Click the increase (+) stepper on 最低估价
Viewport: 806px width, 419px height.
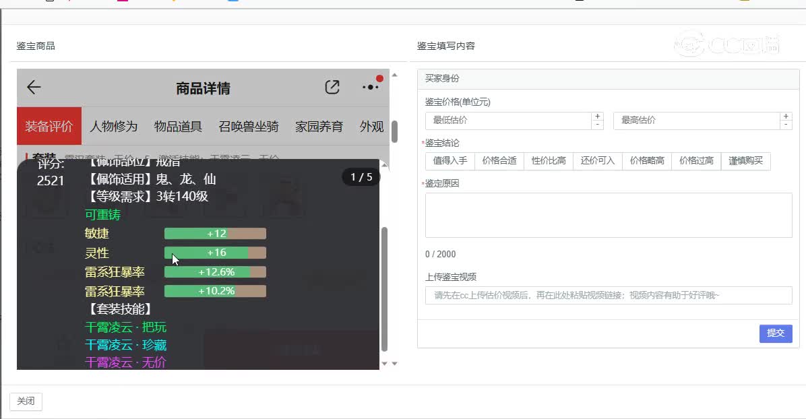click(597, 115)
